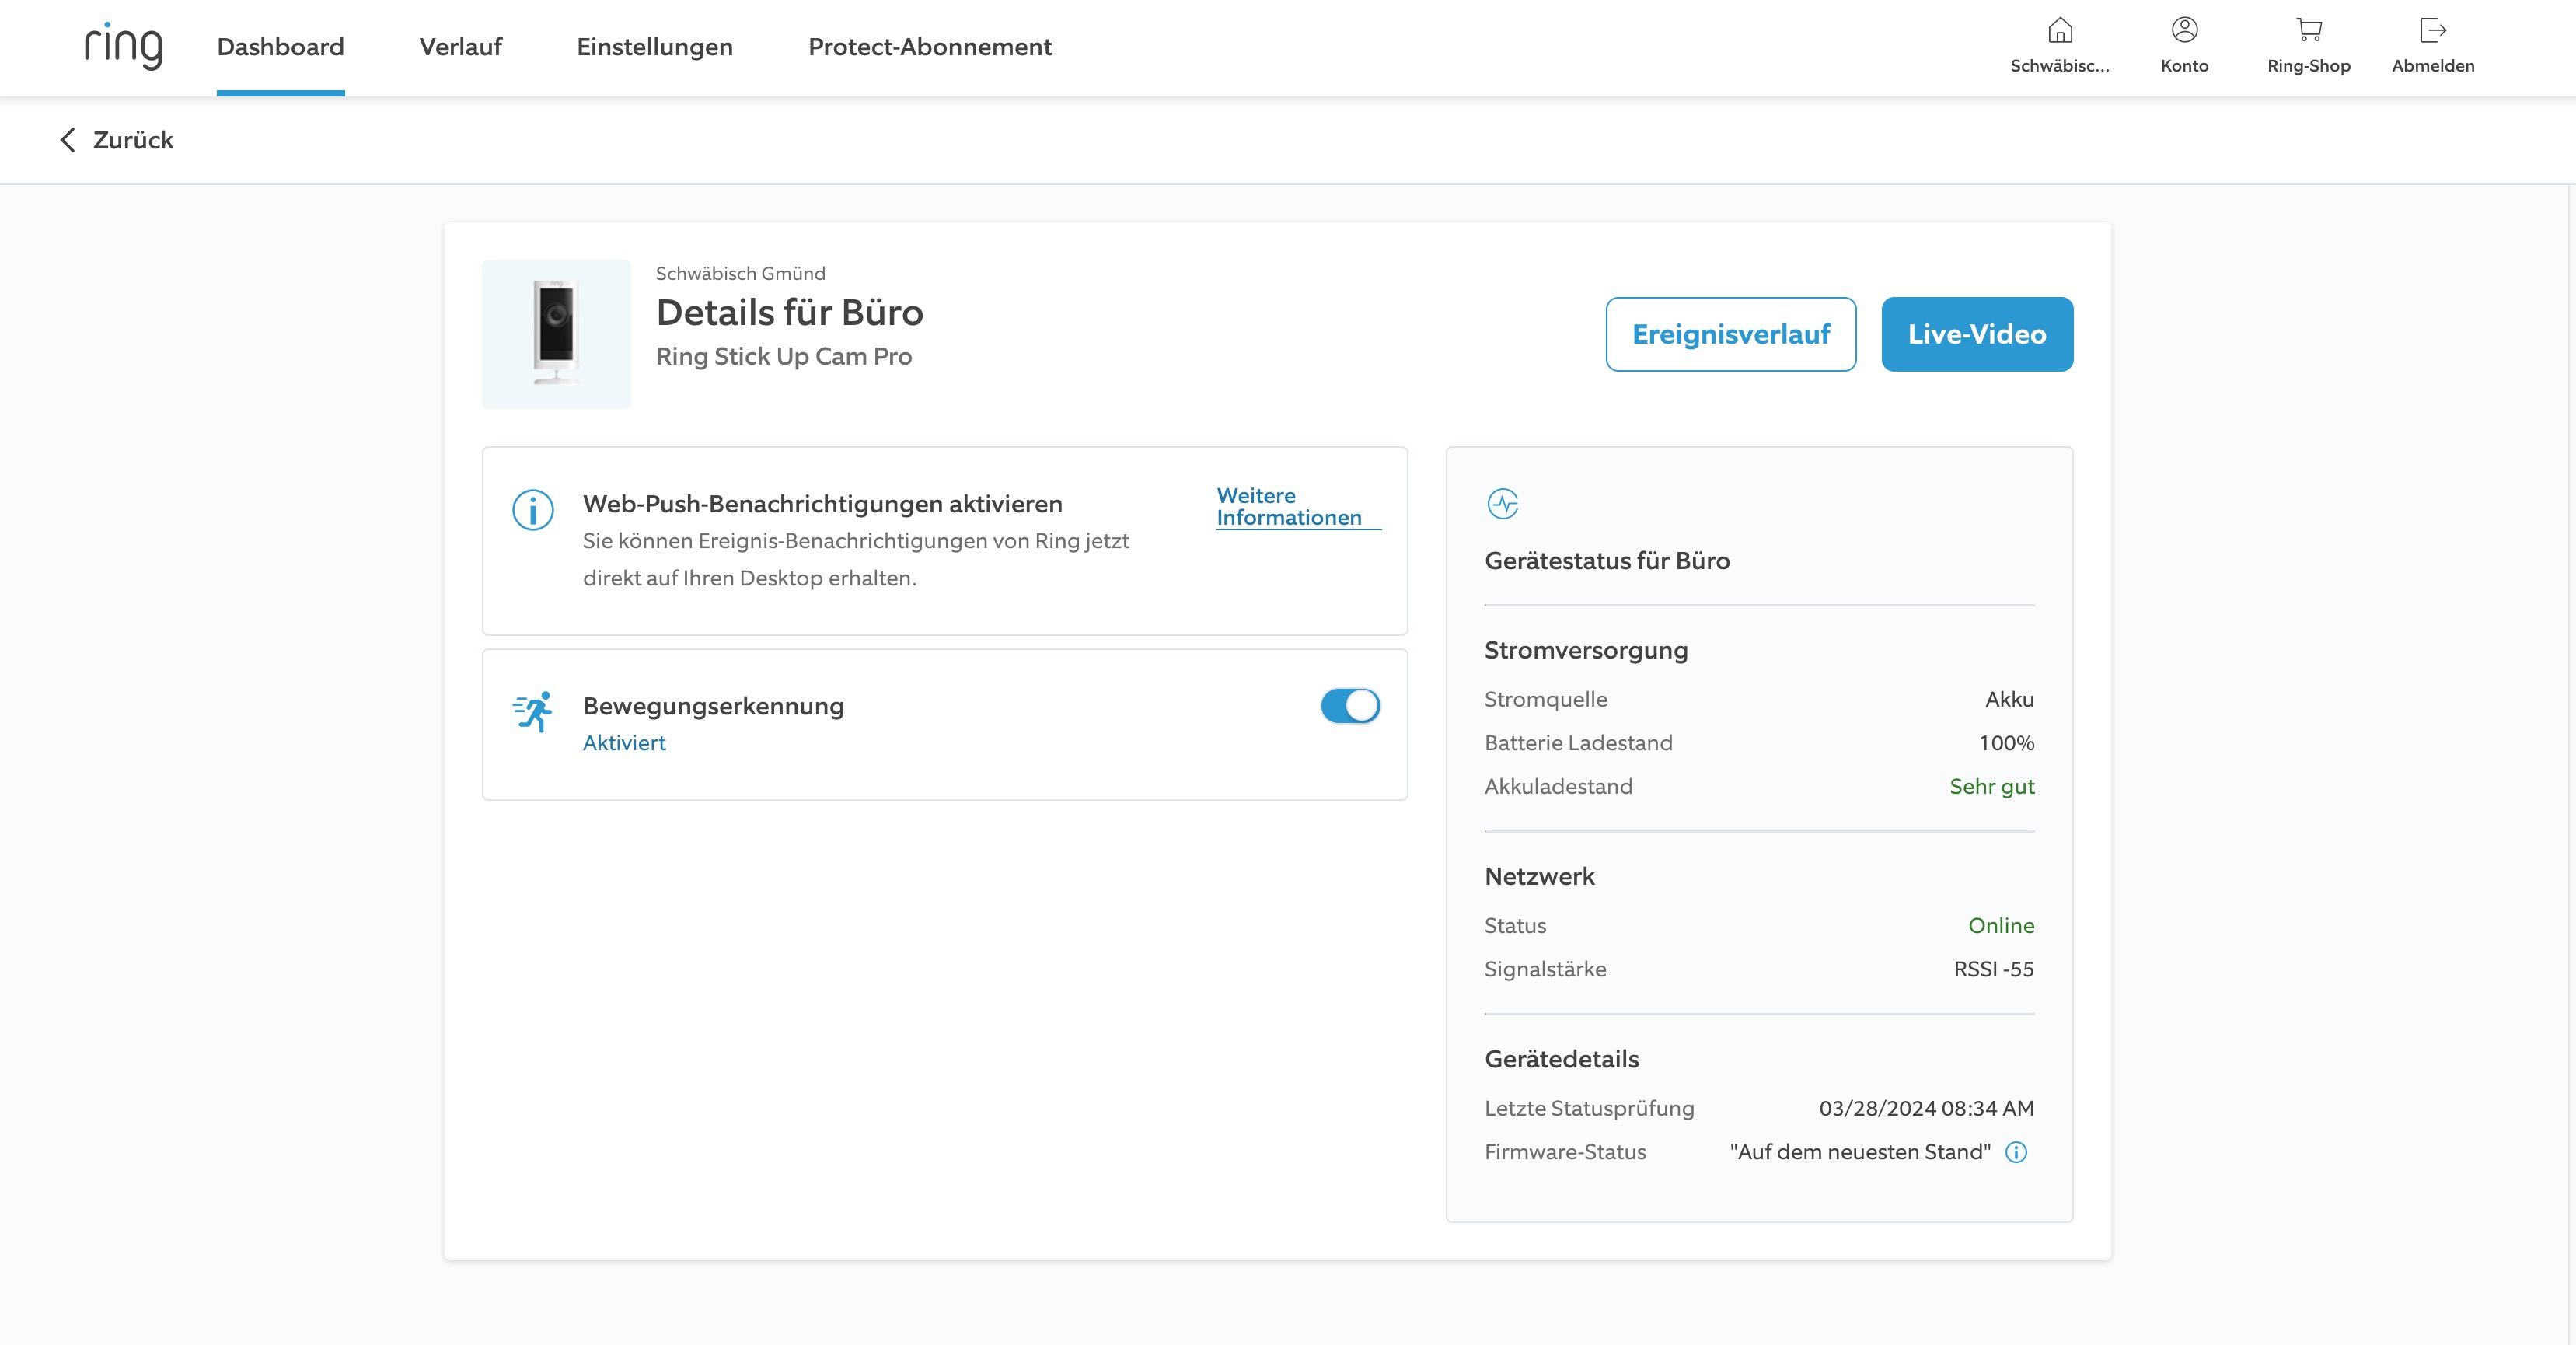This screenshot has width=2576, height=1345.
Task: Click the Büro camera thumbnail
Action: point(556,334)
